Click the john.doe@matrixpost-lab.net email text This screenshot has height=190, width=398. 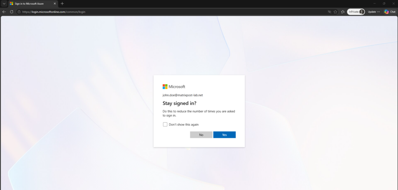(x=183, y=95)
